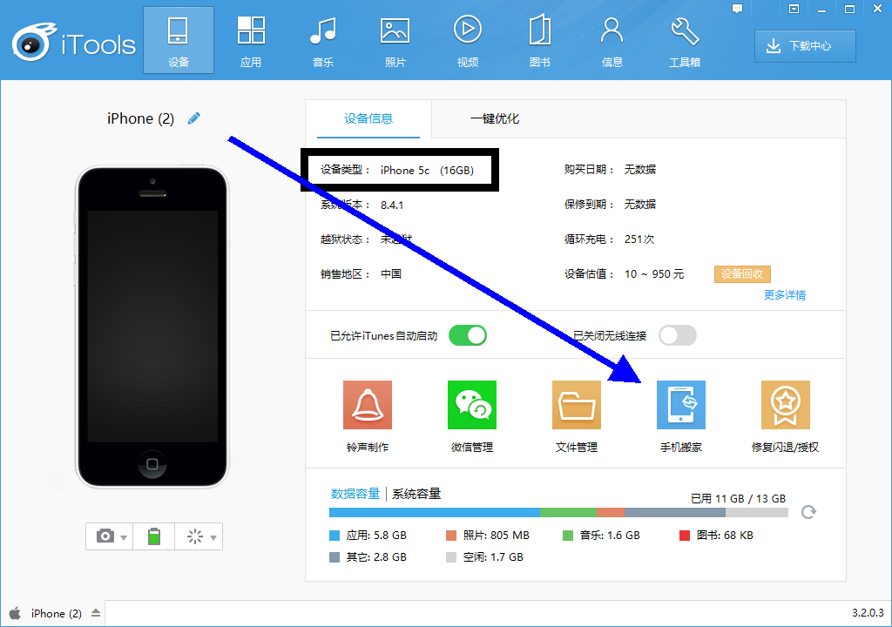Image resolution: width=892 pixels, height=627 pixels.
Task: Click the version number 3.2.0.3
Action: (868, 613)
